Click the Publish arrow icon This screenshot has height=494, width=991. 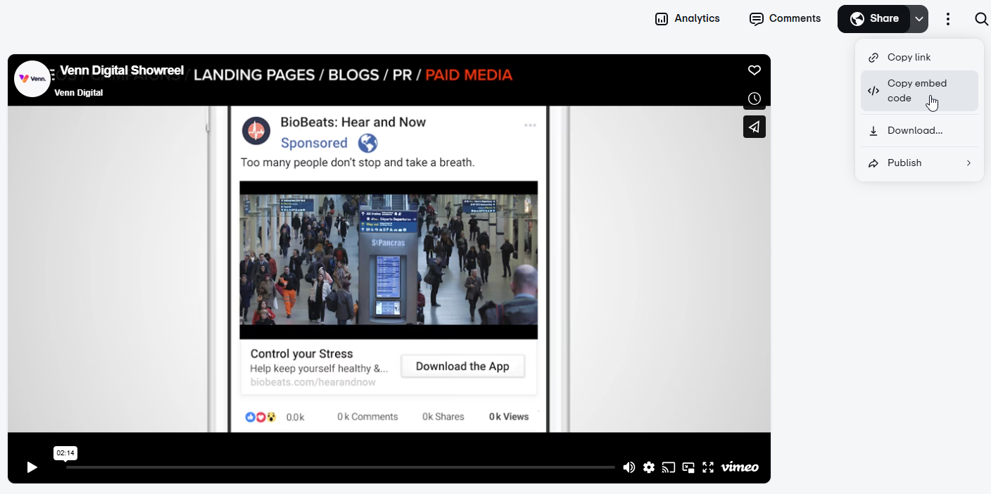(x=873, y=163)
